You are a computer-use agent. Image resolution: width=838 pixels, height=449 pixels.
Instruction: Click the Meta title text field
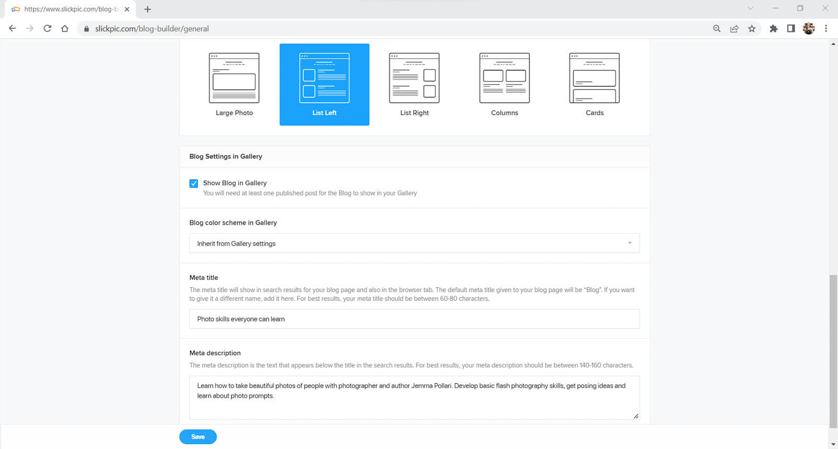[414, 319]
